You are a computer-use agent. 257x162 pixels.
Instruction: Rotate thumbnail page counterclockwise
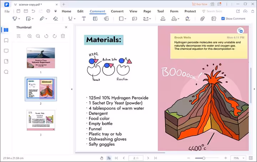46,36
